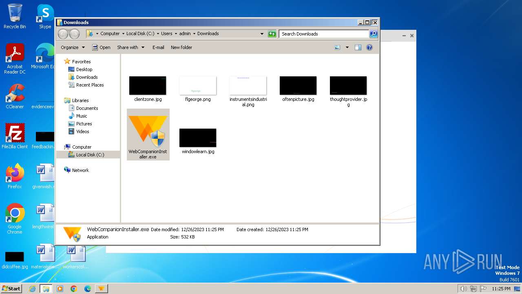Open the materialswe Word document on desktop
The width and height of the screenshot is (522, 294).
click(x=45, y=256)
